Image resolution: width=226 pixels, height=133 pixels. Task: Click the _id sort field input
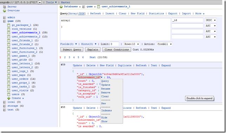[x=187, y=20]
